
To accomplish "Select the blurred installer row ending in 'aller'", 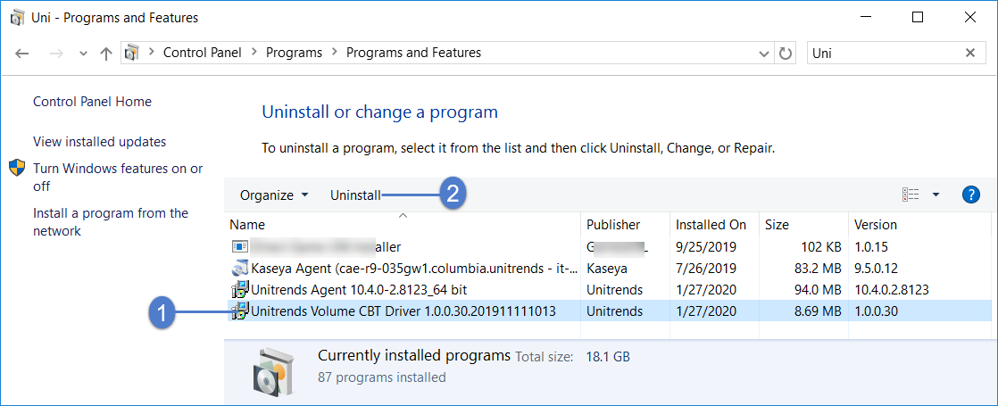I will (x=610, y=246).
